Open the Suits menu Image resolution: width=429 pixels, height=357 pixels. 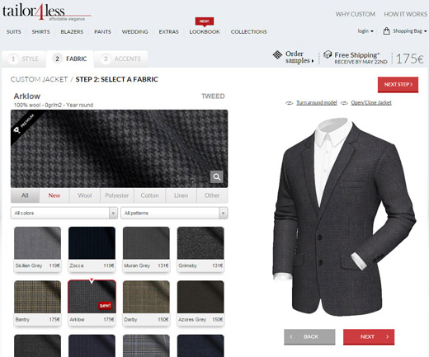pos(14,32)
